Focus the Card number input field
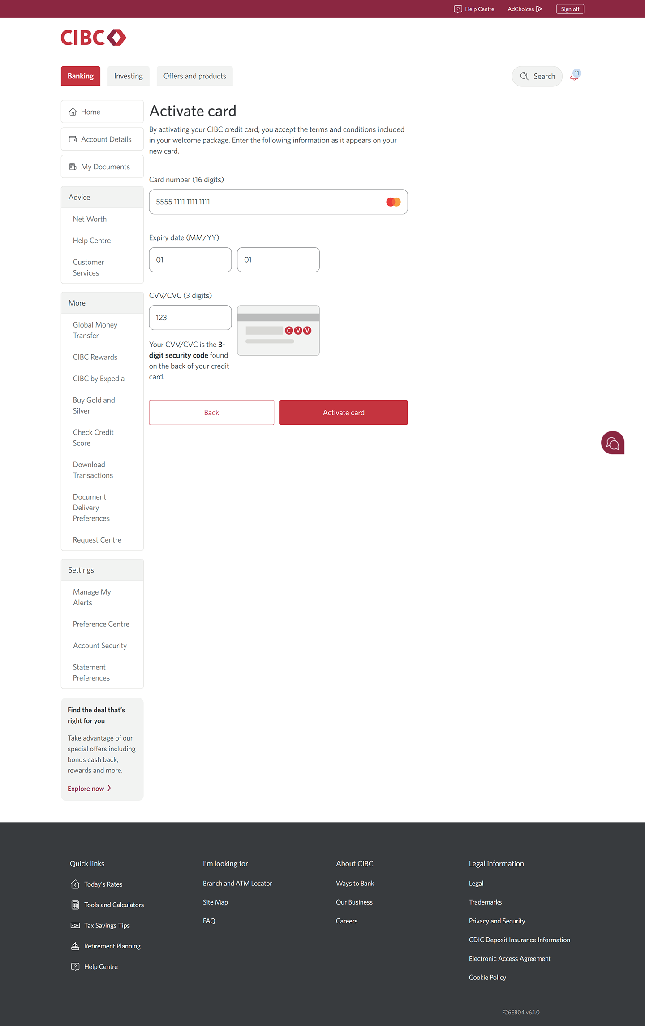Image resolution: width=645 pixels, height=1026 pixels. (278, 202)
